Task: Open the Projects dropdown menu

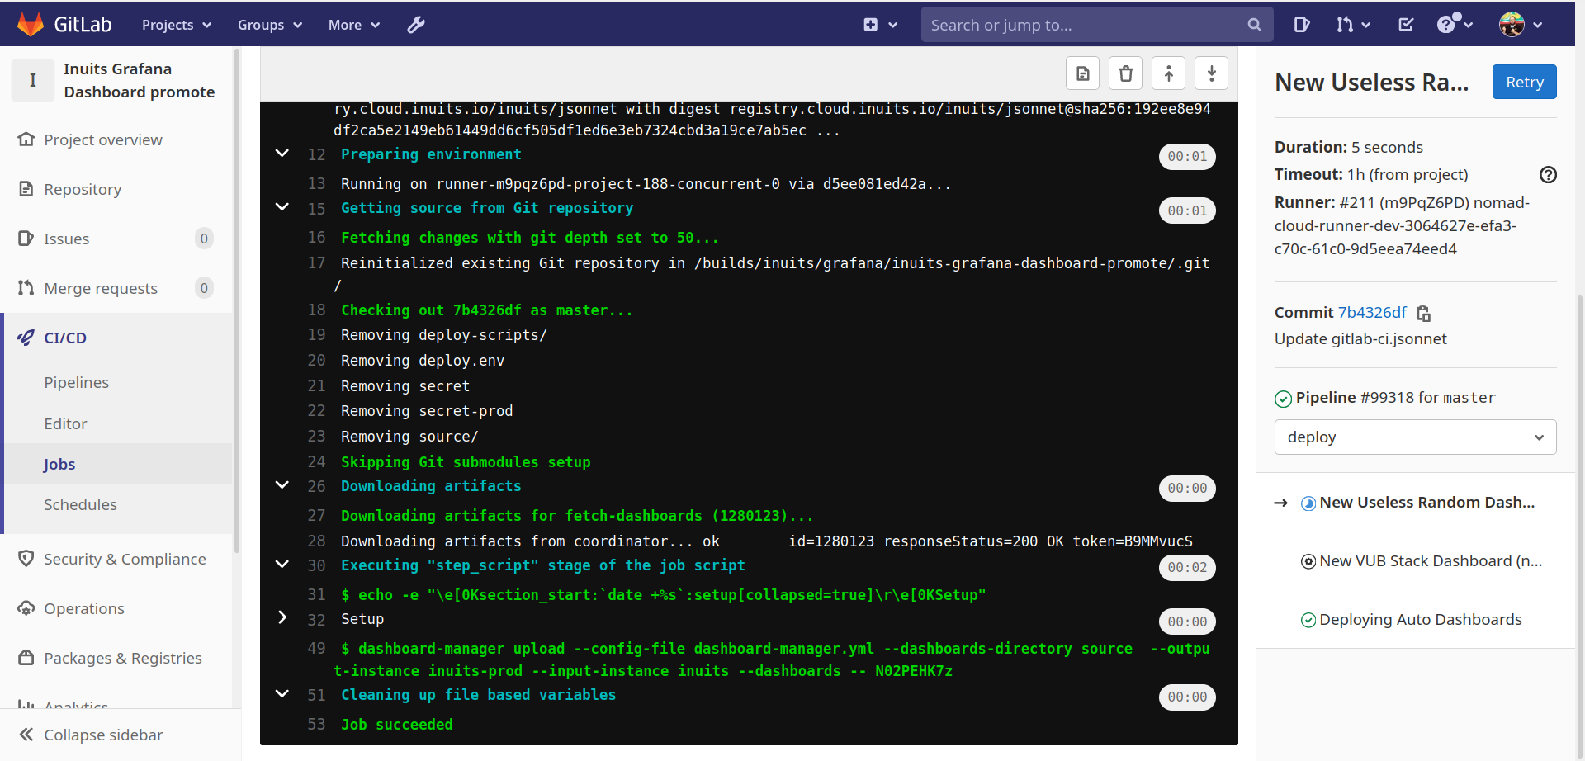Action: [177, 25]
